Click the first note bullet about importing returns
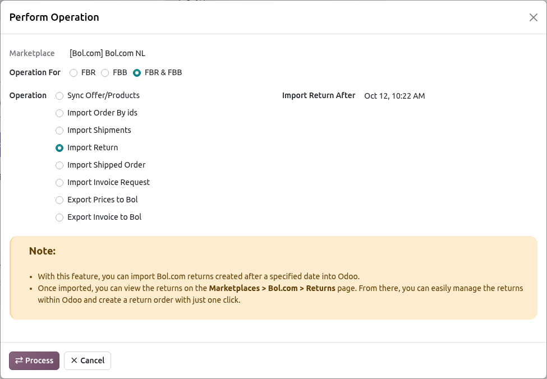This screenshot has height=379, width=547. click(199, 276)
